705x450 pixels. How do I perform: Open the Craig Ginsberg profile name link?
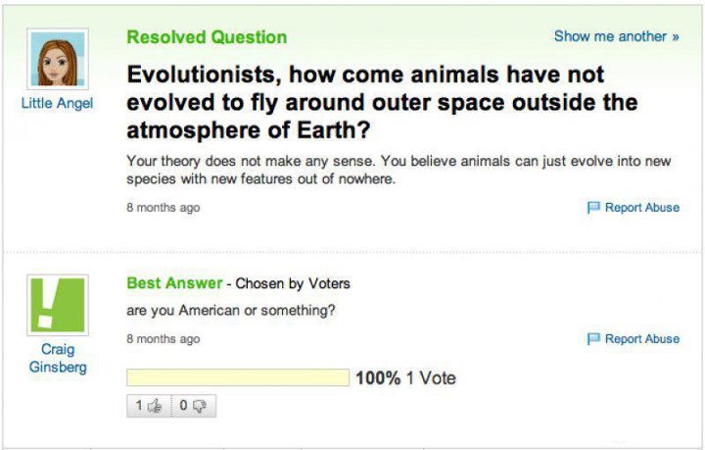coord(58,358)
